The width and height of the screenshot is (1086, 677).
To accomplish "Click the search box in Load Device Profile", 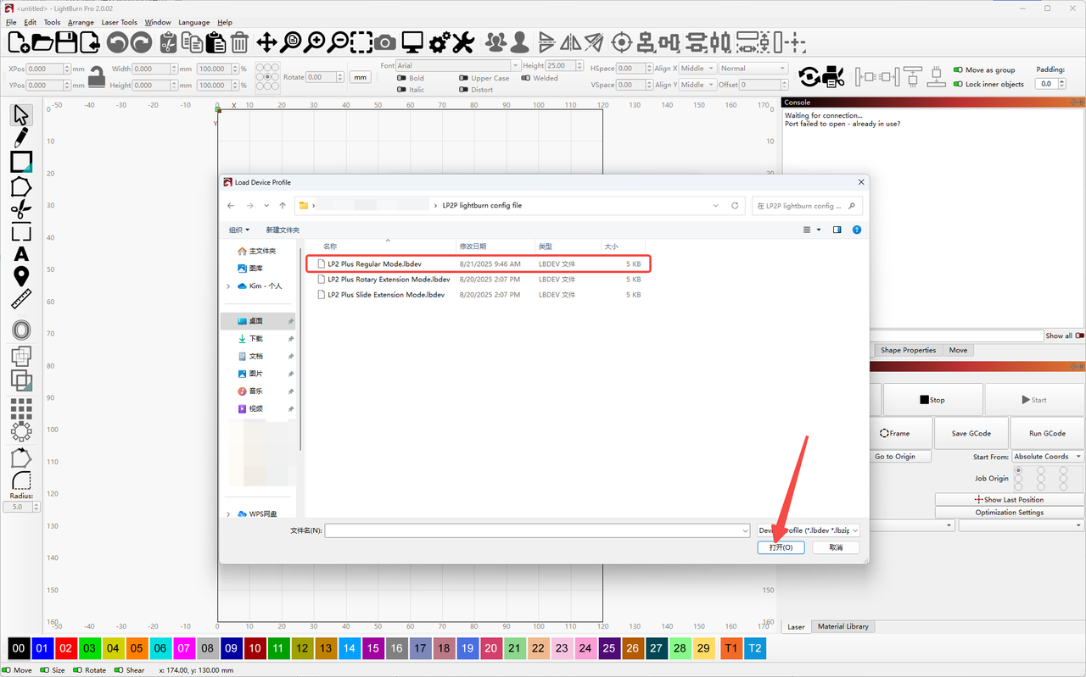I will [808, 205].
